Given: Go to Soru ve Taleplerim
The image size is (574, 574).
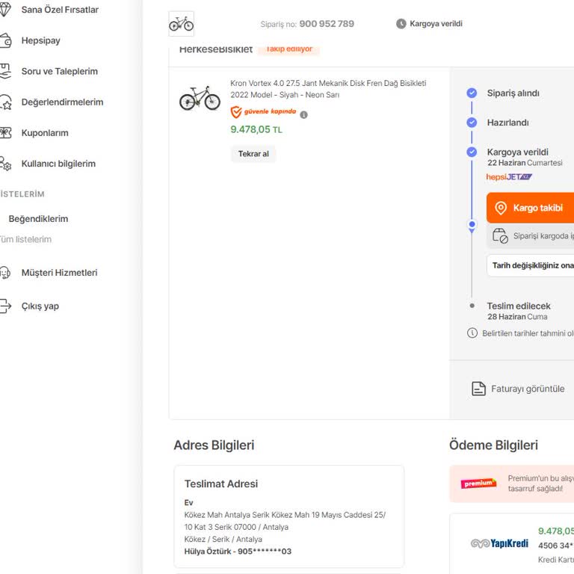Looking at the screenshot, I should (x=59, y=71).
